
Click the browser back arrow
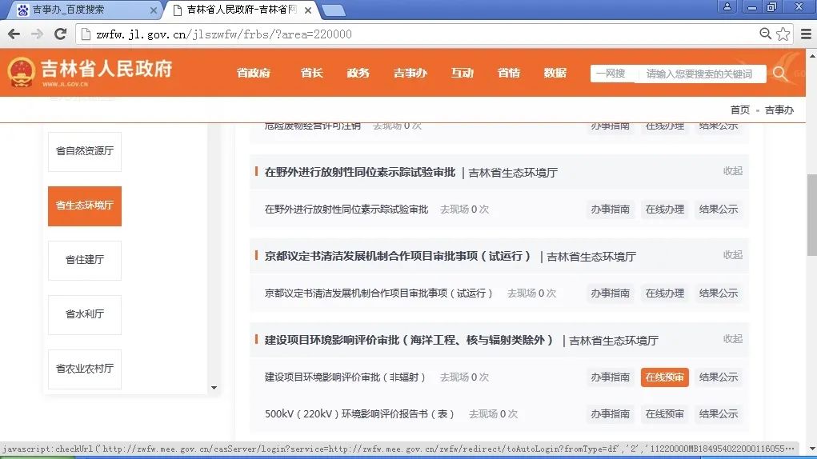[14, 34]
